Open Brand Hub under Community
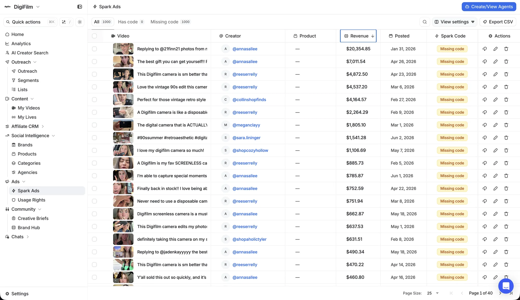Screen dimensions: 520x300 pyautogui.click(x=29, y=228)
